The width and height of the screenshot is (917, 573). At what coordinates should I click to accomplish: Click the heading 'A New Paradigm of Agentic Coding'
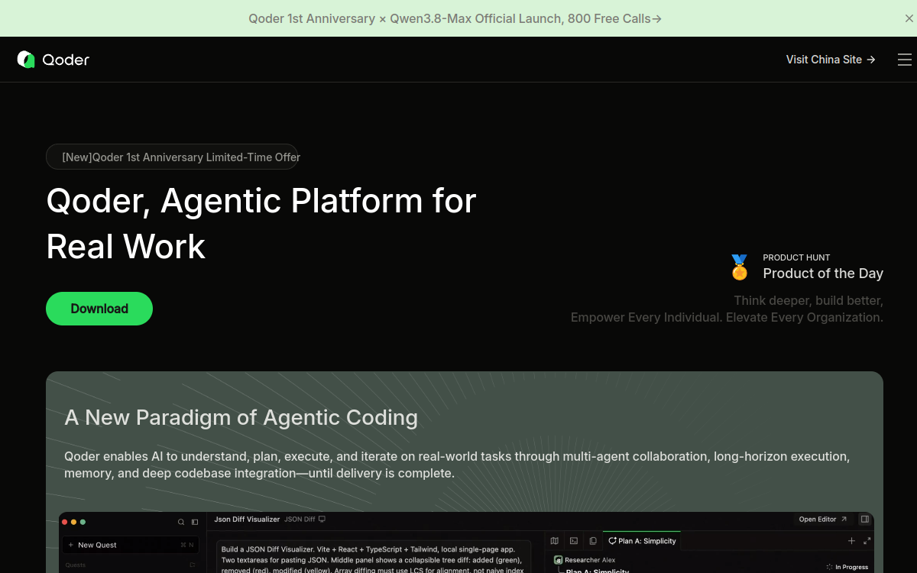[241, 417]
